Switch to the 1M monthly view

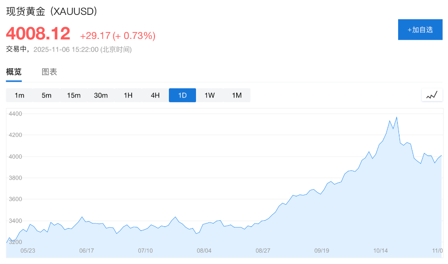(236, 95)
